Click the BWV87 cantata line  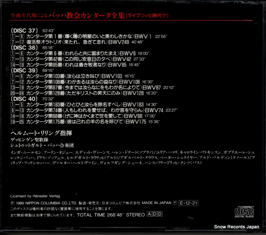point(92,87)
